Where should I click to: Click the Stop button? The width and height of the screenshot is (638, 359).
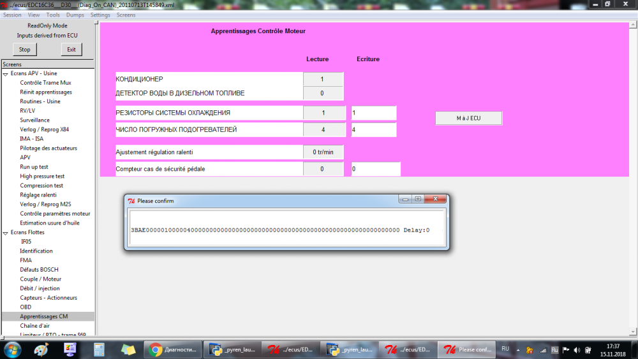point(24,50)
